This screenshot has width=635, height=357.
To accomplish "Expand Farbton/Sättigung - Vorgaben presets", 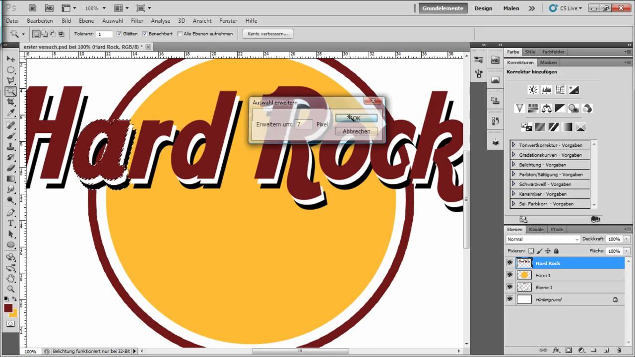I will click(x=513, y=174).
